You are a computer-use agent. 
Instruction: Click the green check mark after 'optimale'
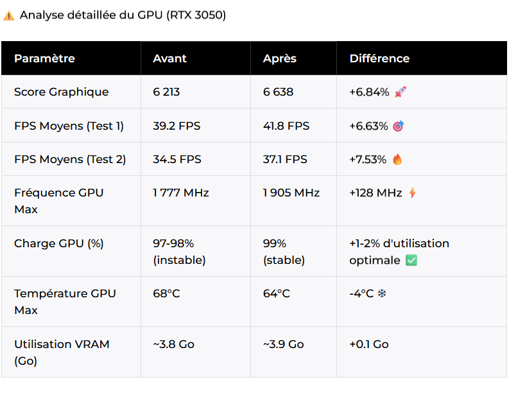[x=411, y=260]
